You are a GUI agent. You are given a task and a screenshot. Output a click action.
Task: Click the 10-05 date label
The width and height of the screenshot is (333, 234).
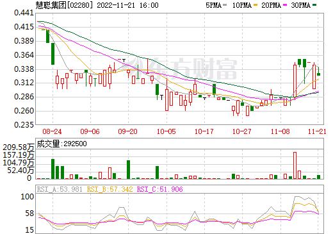coord(166,131)
